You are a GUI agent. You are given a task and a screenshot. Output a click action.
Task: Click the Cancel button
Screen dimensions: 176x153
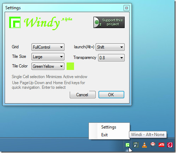pos(83,95)
